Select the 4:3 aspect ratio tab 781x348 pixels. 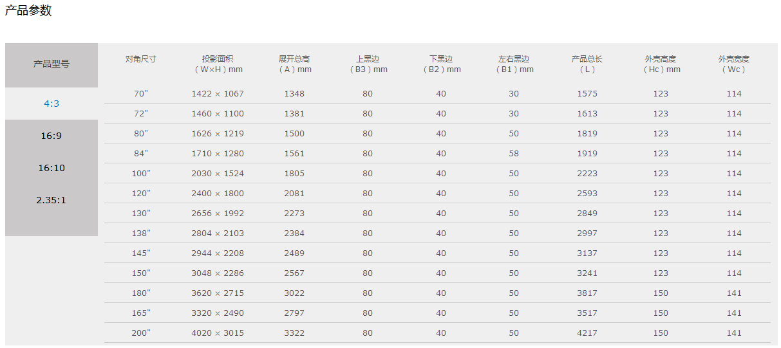(x=52, y=104)
